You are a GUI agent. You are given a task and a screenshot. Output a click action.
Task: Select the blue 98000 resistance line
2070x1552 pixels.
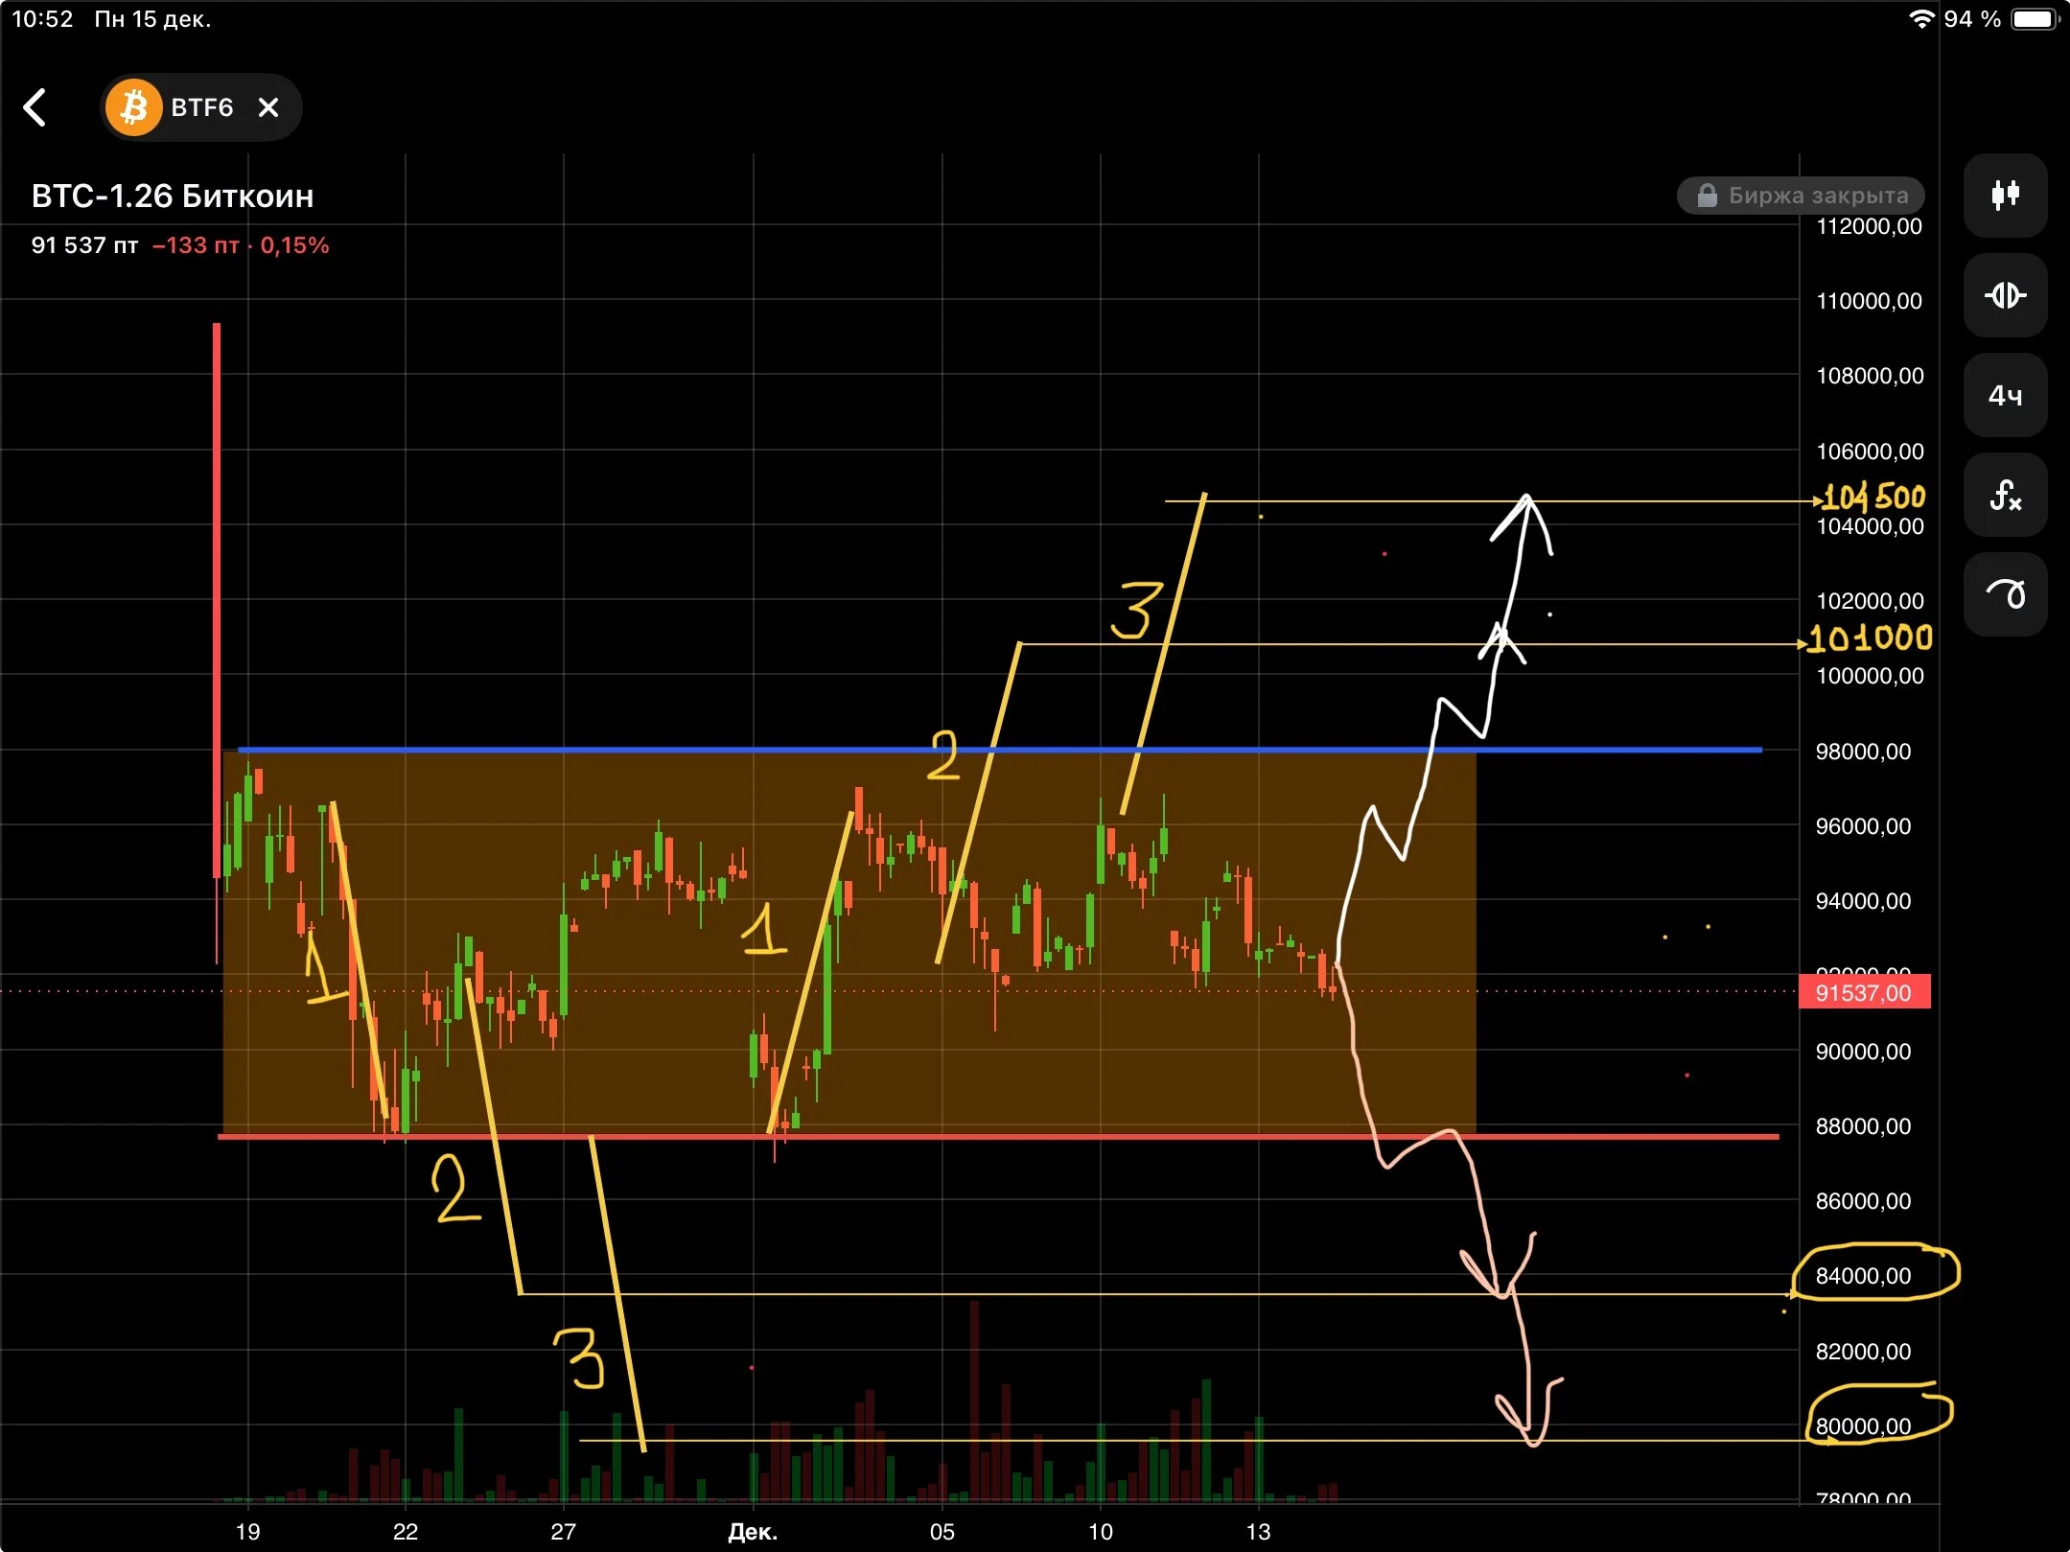[x=1000, y=750]
